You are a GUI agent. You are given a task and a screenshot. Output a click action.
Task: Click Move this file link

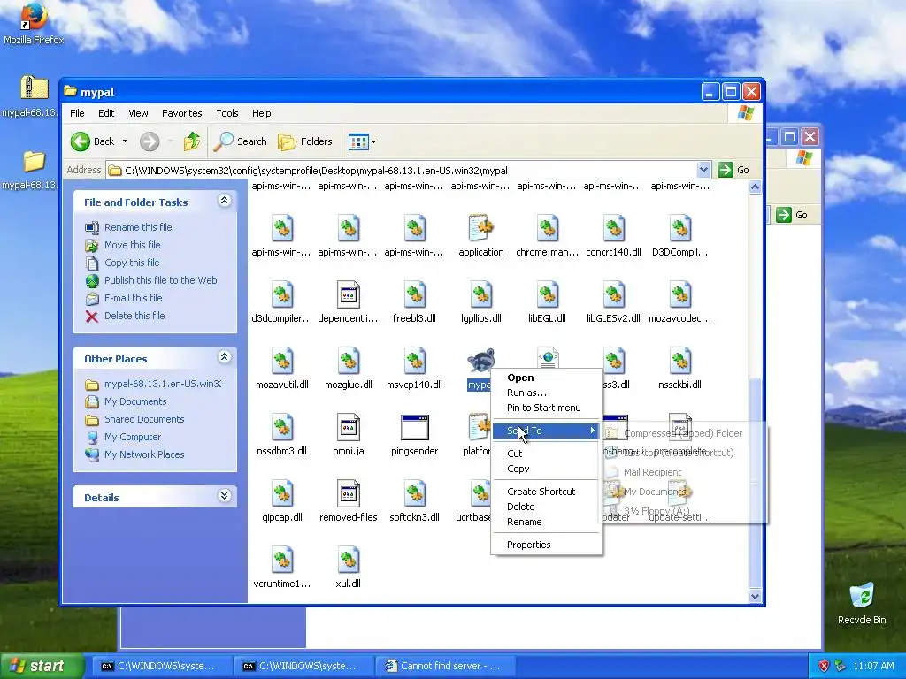pos(133,245)
